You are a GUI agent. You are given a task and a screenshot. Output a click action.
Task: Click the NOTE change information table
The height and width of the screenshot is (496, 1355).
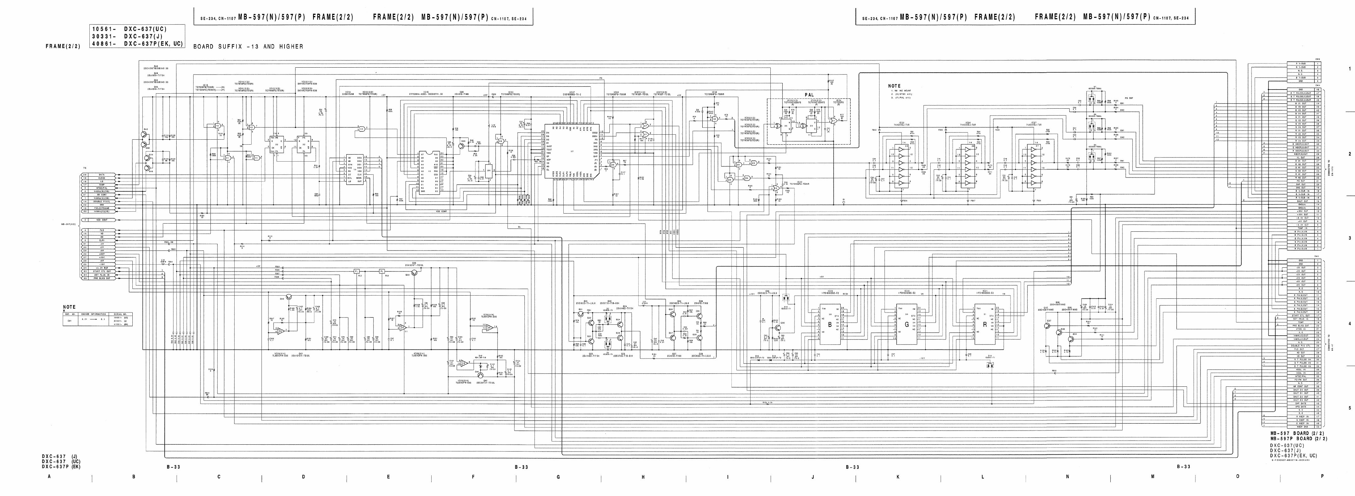(x=98, y=319)
